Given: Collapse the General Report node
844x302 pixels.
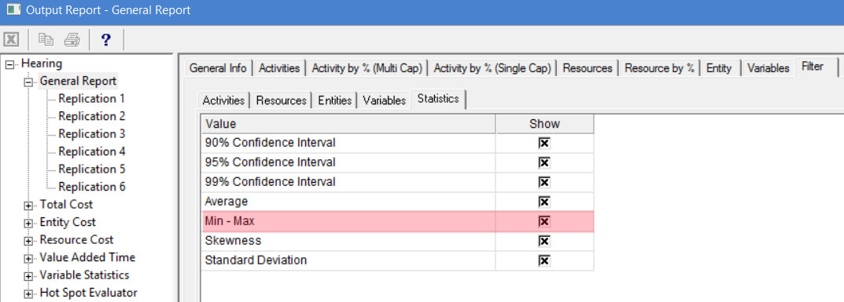Looking at the screenshot, I should pyautogui.click(x=28, y=82).
